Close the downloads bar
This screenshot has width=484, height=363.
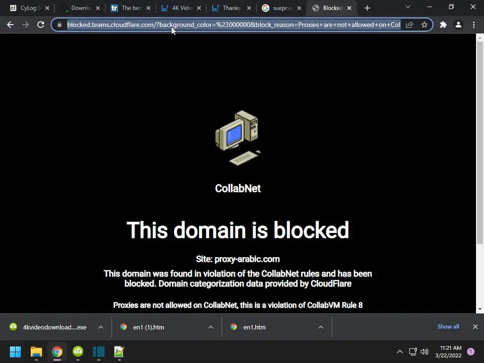475,327
